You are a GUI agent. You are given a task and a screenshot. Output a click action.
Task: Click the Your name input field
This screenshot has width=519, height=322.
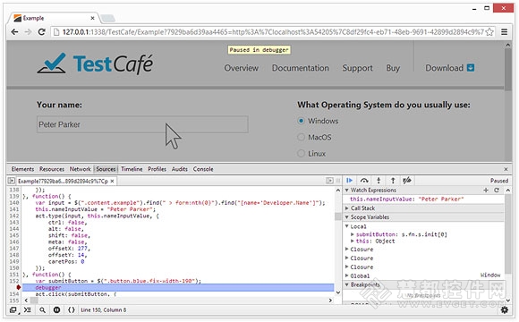point(142,124)
